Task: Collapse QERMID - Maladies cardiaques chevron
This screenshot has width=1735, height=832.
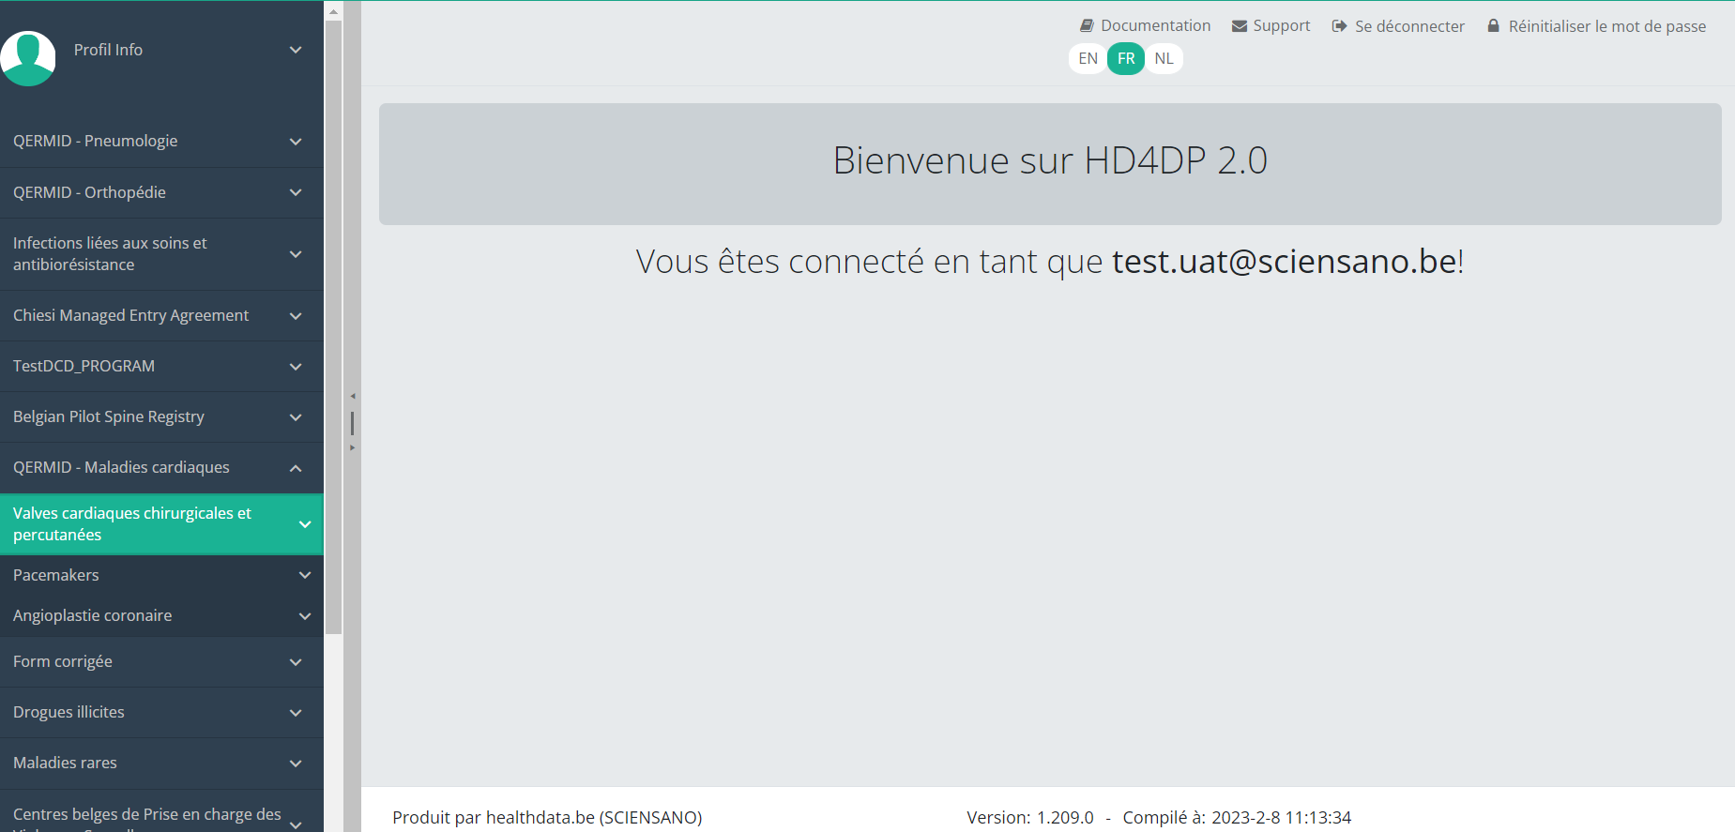Action: (296, 468)
